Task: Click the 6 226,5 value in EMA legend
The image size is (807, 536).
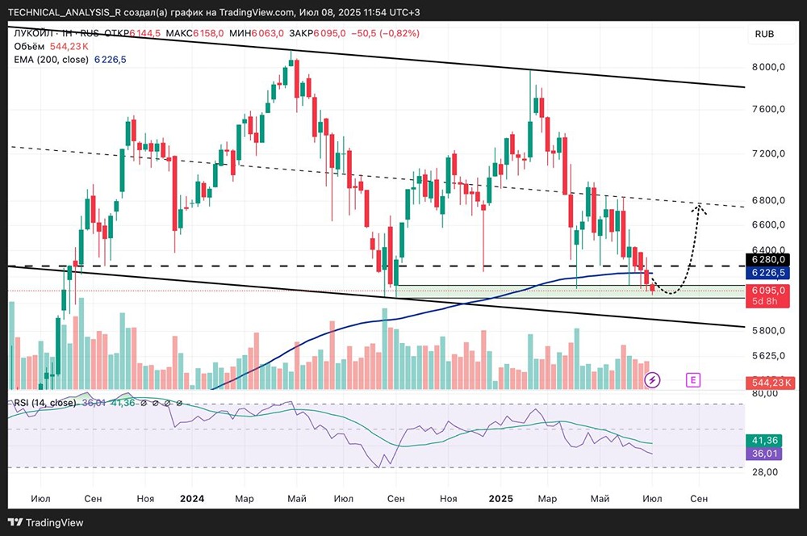Action: 110,60
